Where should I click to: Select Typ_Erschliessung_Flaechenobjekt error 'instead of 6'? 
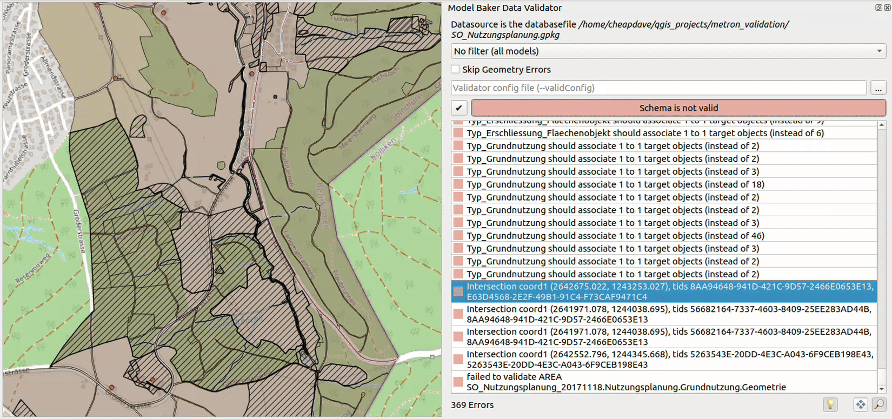pos(644,133)
